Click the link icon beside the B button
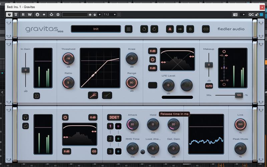 [206, 29]
